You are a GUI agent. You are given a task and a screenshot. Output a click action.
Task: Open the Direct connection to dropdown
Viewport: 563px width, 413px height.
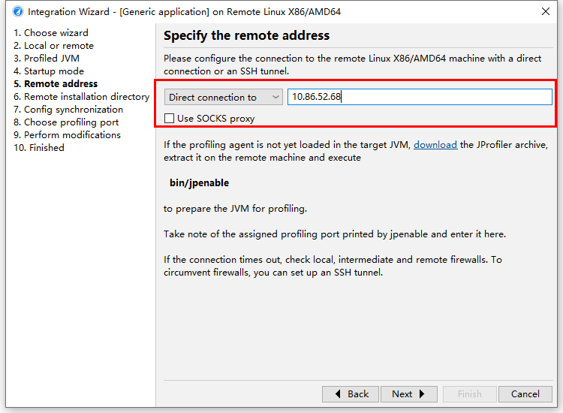click(x=224, y=97)
